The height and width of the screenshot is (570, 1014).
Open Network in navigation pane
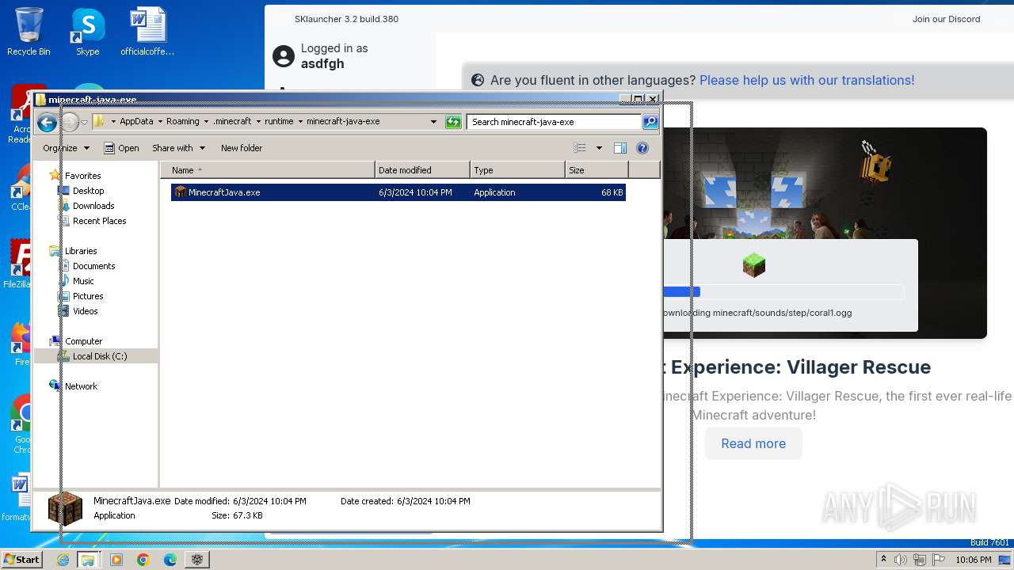pos(81,386)
